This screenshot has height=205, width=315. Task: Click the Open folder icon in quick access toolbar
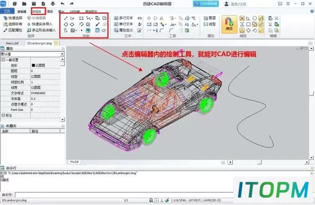pyautogui.click(x=24, y=3)
